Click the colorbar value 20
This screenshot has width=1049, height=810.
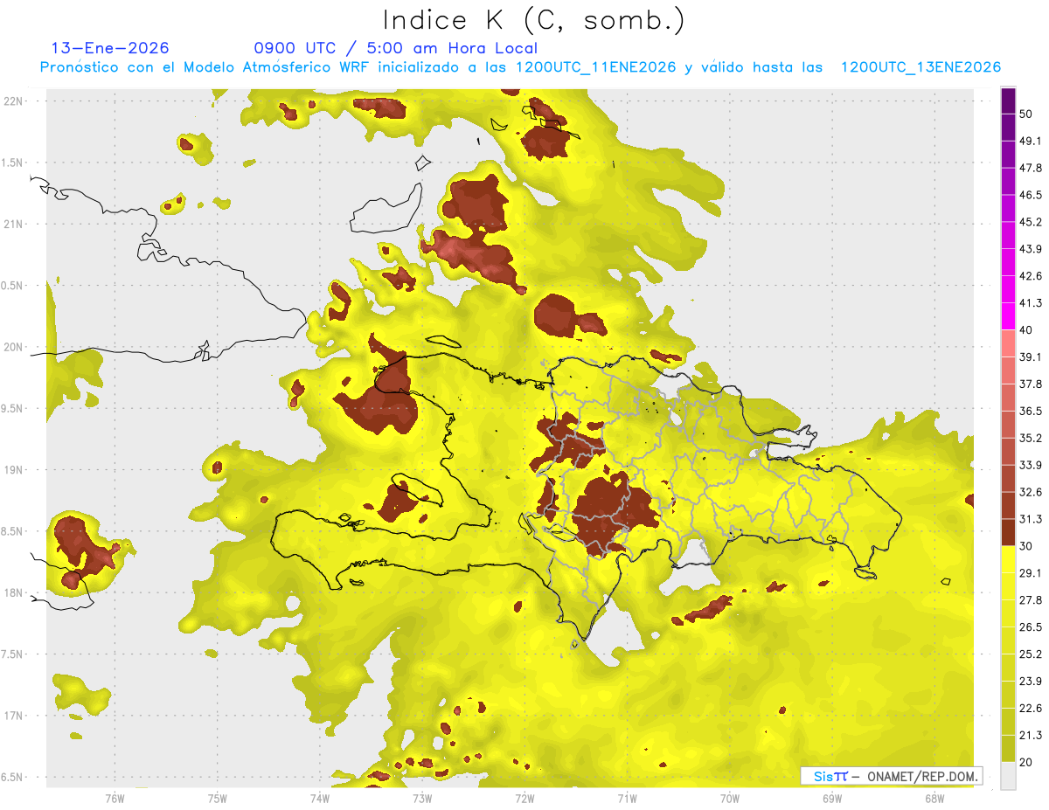1025,763
